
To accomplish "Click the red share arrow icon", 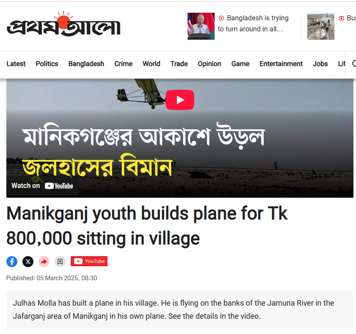I will pyautogui.click(x=44, y=262).
